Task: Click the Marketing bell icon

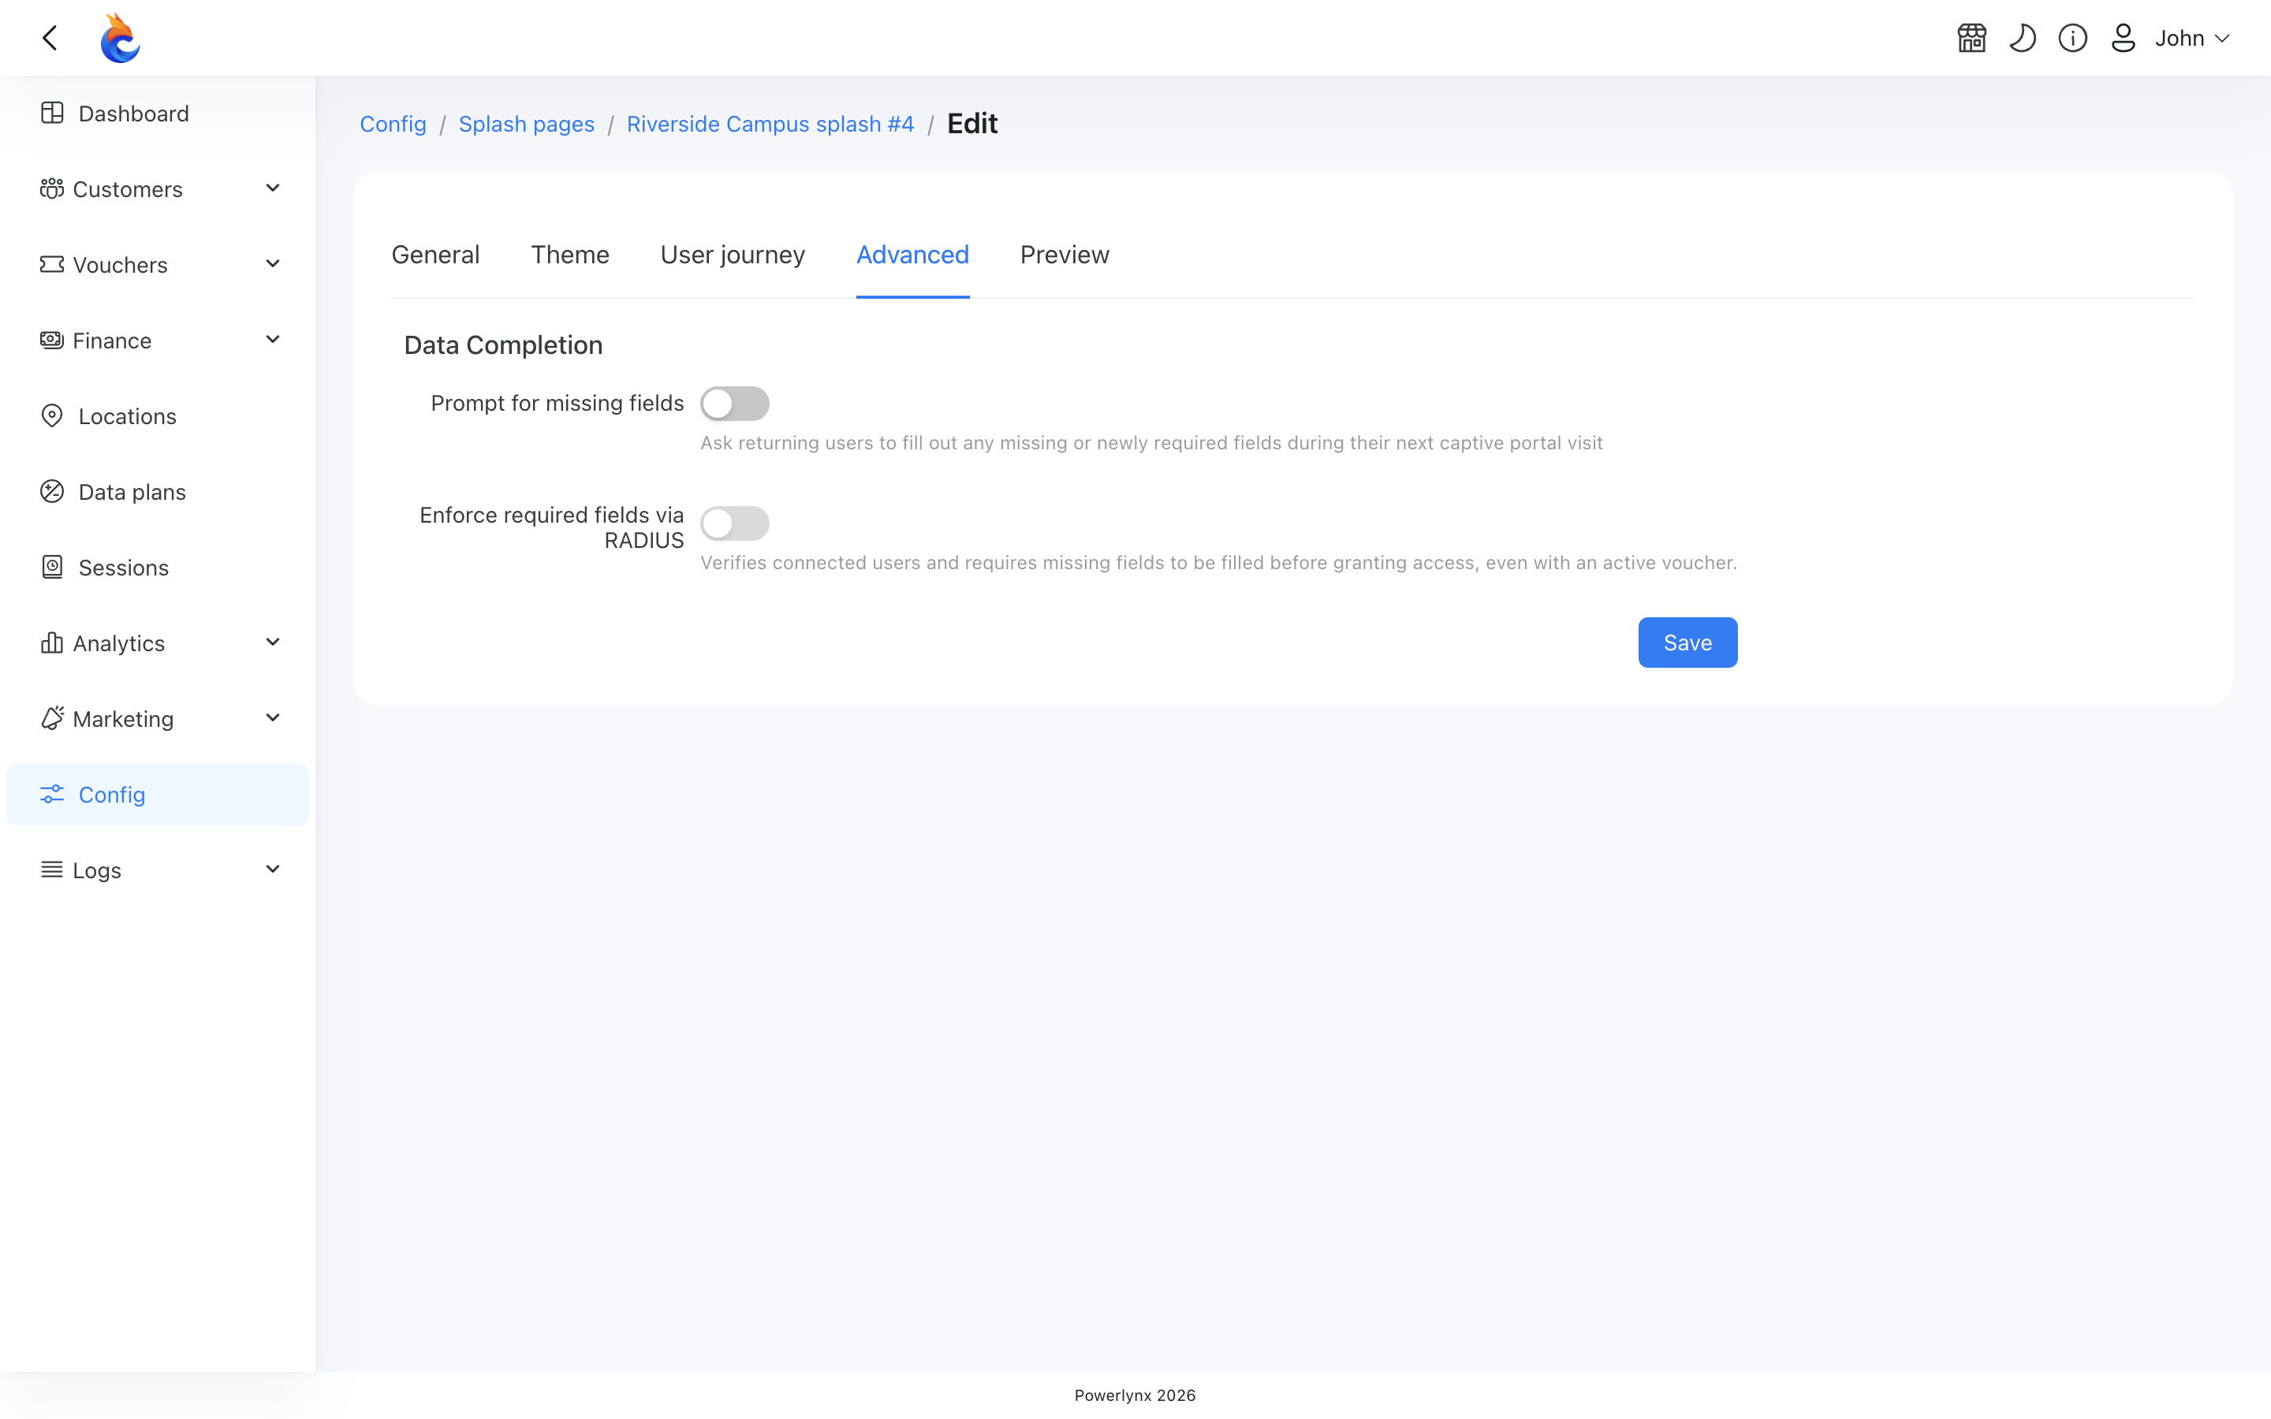Action: click(51, 718)
